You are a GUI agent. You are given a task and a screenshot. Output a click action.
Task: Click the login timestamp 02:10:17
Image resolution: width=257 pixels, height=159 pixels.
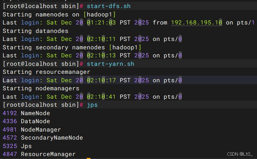pyautogui.click(x=101, y=80)
